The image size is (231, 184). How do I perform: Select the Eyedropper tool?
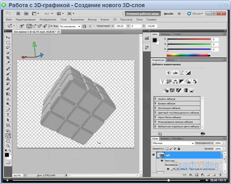pyautogui.click(x=8, y=63)
